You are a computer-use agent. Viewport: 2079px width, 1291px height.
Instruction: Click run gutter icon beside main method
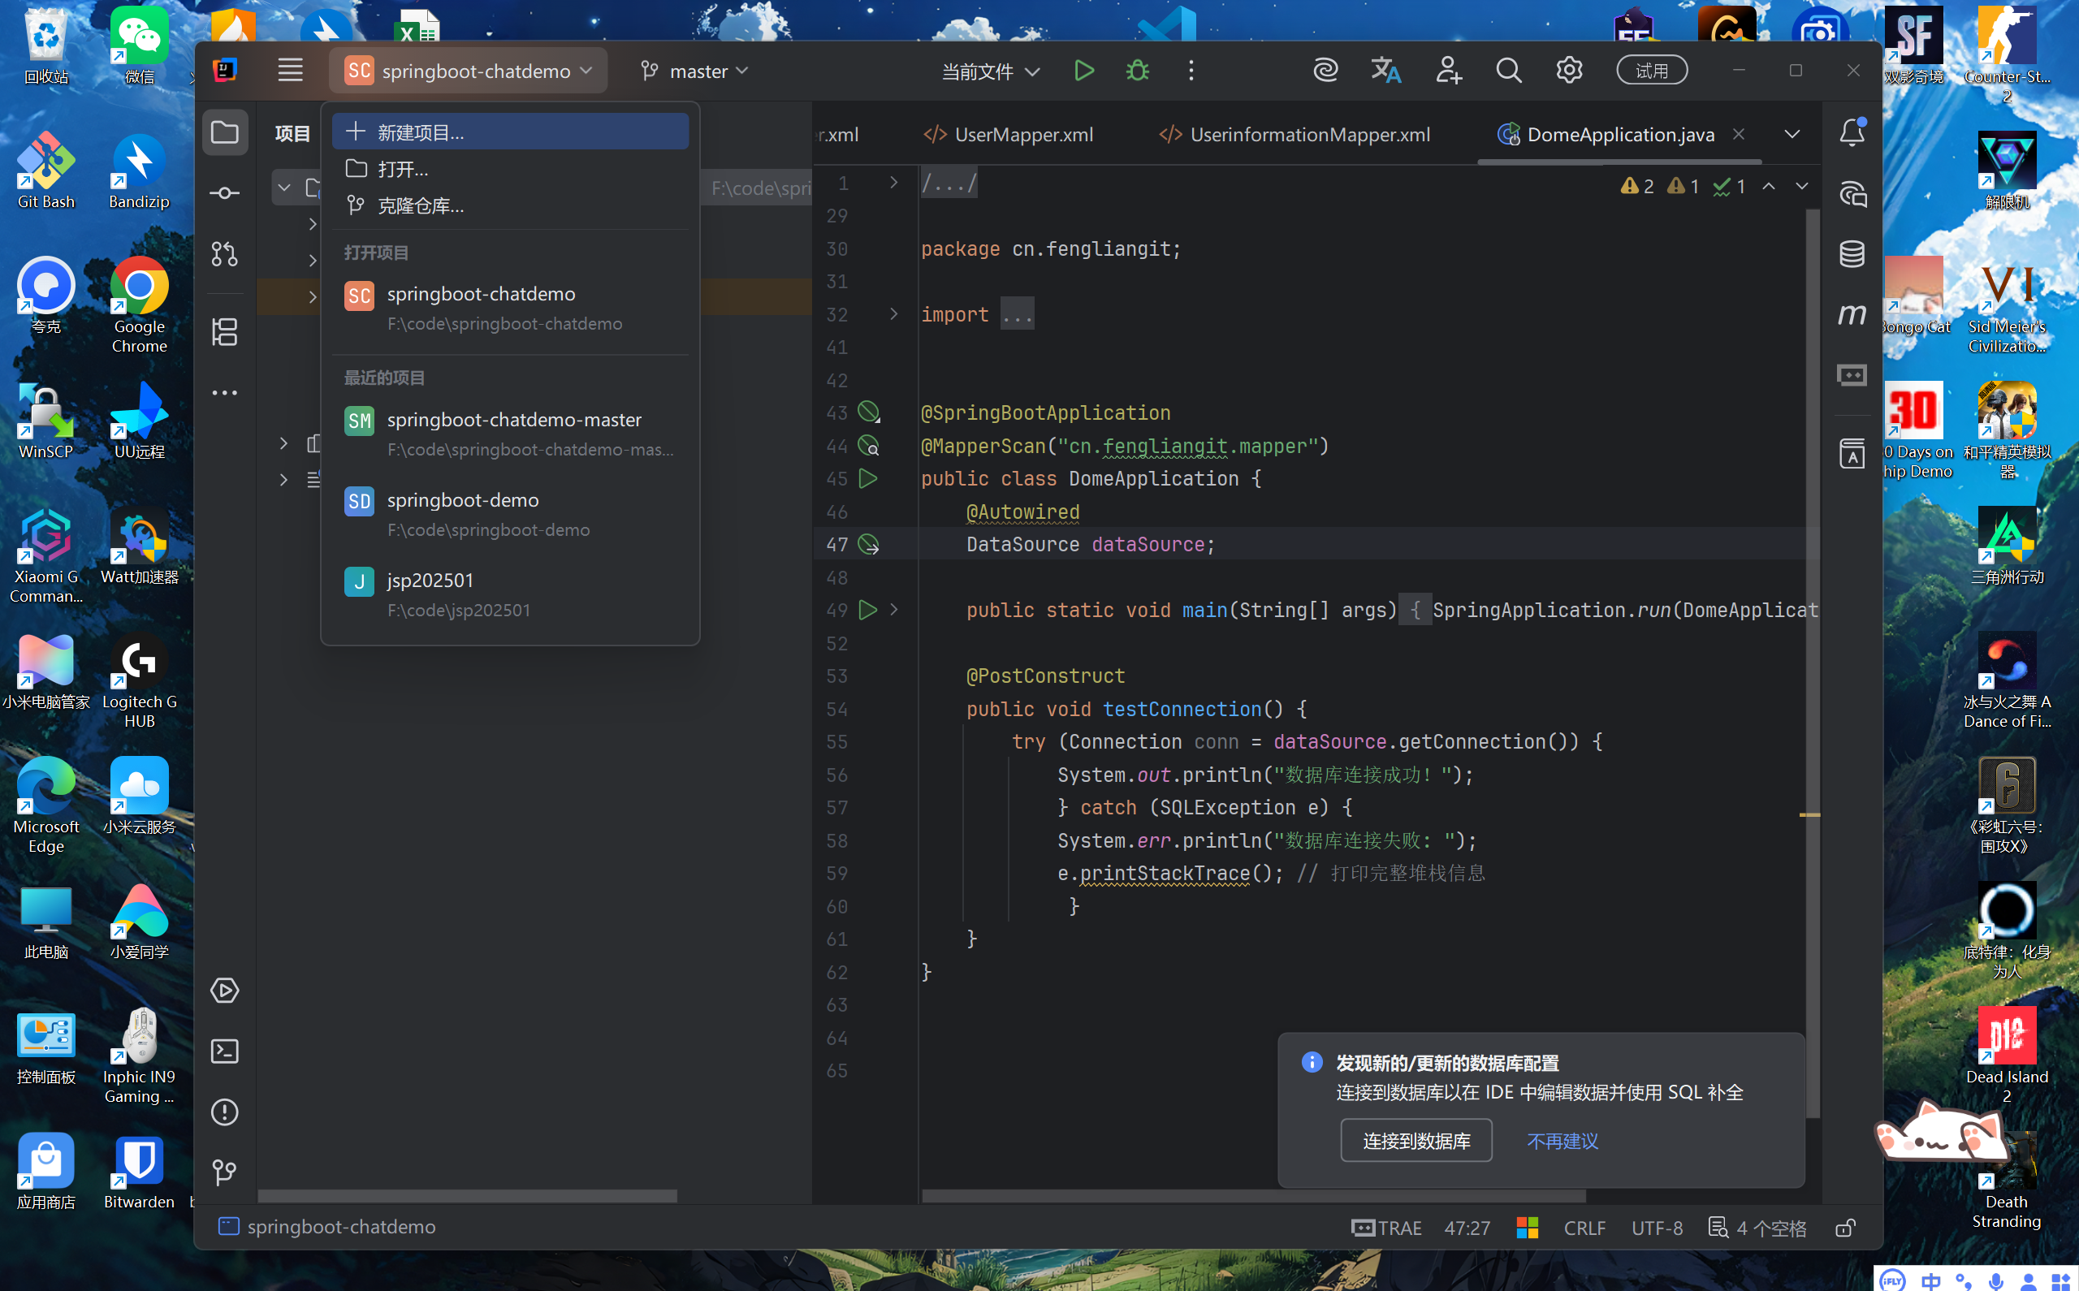coord(867,610)
